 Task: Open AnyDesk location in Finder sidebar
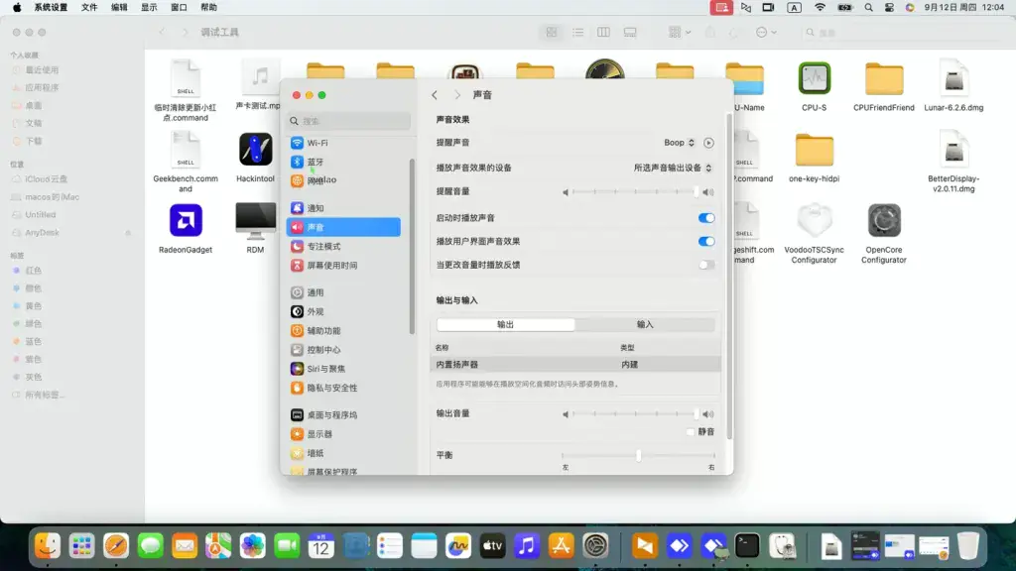[42, 232]
